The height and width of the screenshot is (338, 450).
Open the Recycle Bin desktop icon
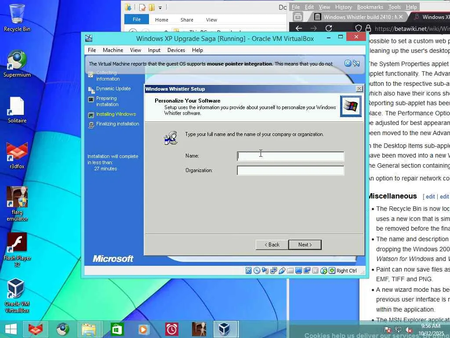point(17,18)
